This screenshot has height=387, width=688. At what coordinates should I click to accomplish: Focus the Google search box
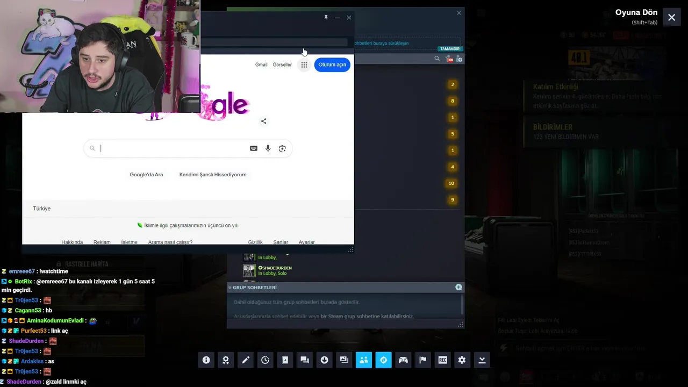click(x=188, y=148)
